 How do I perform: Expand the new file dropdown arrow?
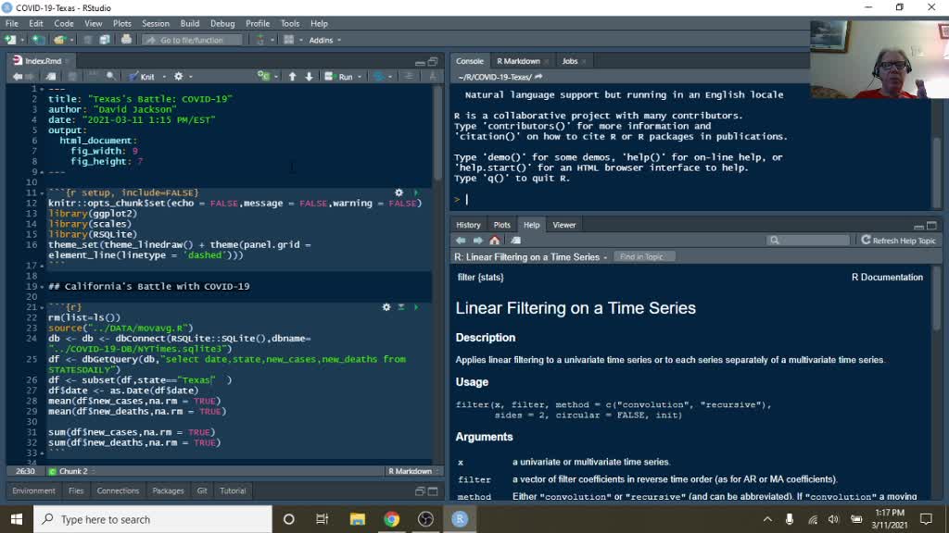(22, 40)
